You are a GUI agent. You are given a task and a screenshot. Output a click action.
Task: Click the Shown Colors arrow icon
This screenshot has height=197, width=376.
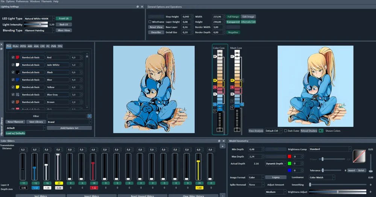point(321,131)
